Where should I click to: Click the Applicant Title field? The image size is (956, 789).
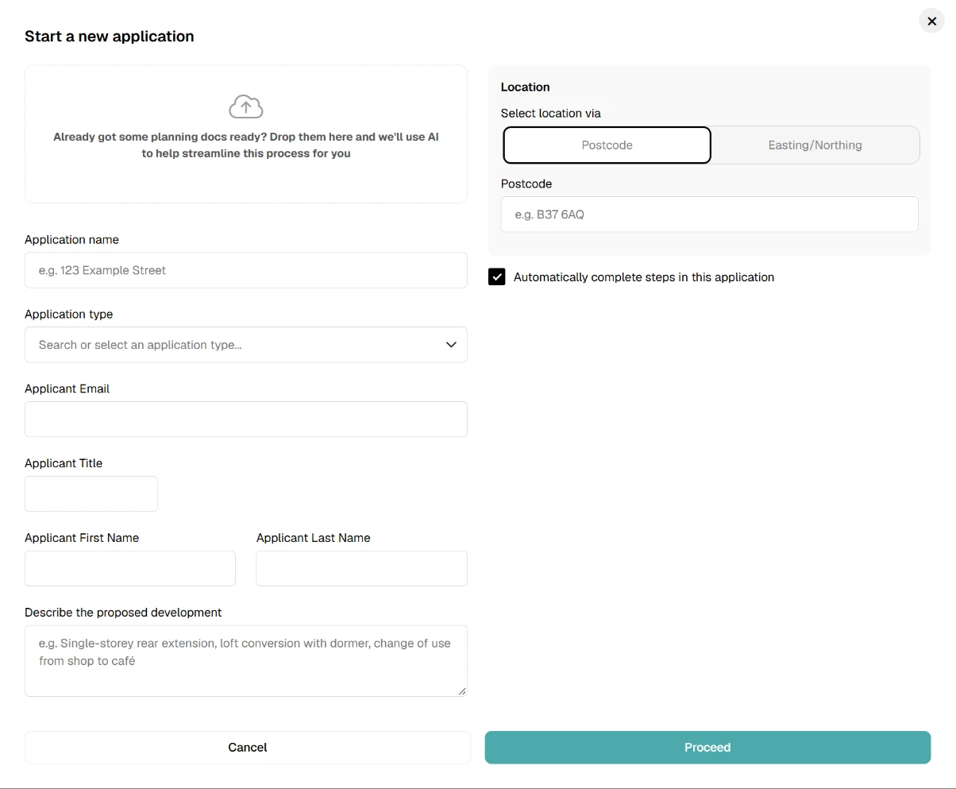91,494
